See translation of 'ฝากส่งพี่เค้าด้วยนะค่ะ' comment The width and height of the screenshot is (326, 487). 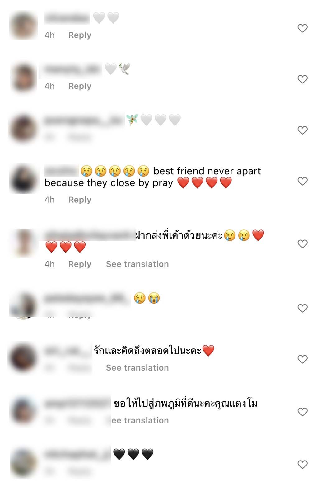coord(137,264)
